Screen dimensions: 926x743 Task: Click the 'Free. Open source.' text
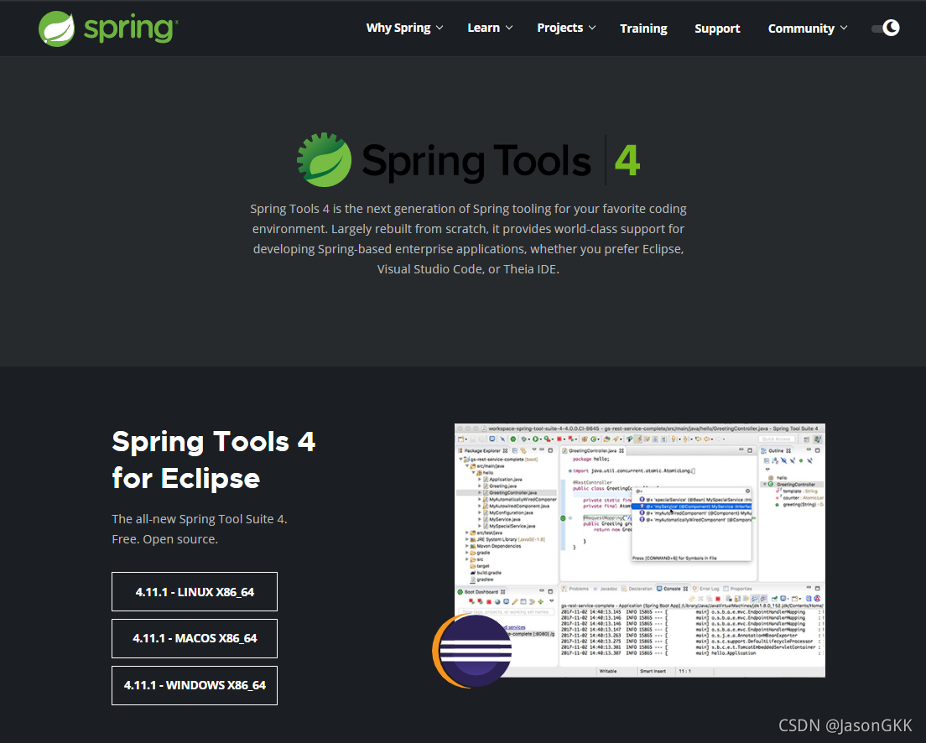164,539
